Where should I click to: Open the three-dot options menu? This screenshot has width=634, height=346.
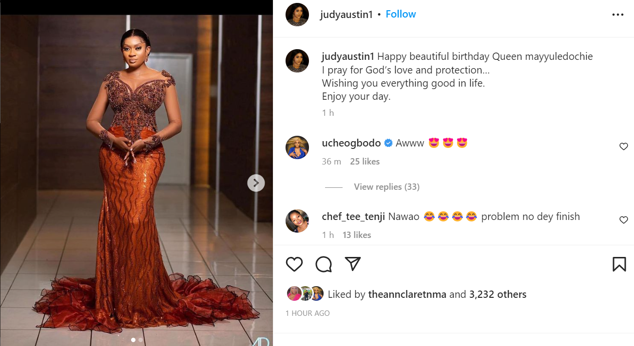point(617,14)
